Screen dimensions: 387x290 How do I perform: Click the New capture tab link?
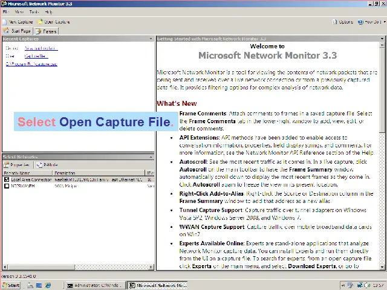41,48
